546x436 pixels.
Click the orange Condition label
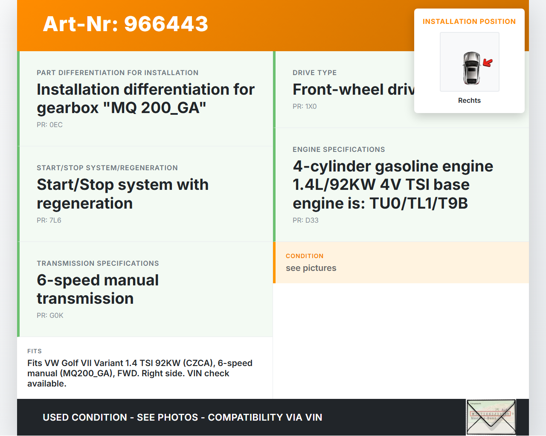click(305, 256)
